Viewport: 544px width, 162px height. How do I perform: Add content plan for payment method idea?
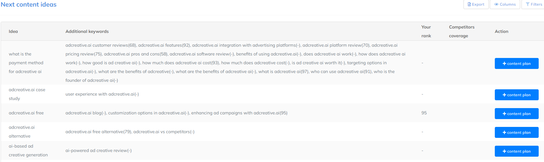click(516, 63)
